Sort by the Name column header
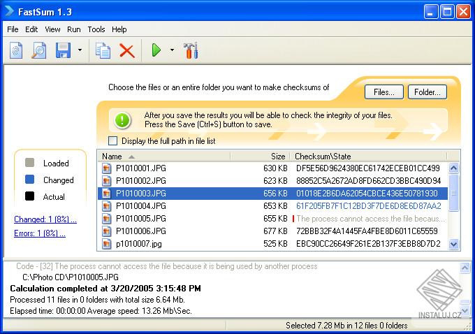Screen dimensions: 475x334 (x=164, y=157)
